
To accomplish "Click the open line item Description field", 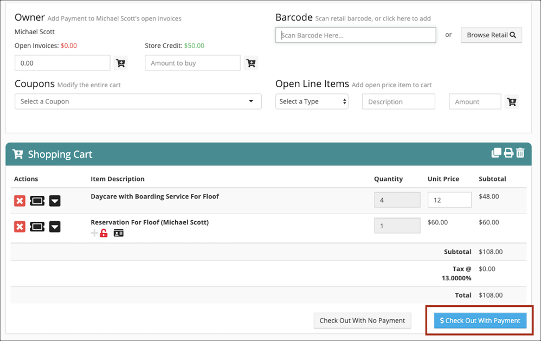I will click(398, 102).
